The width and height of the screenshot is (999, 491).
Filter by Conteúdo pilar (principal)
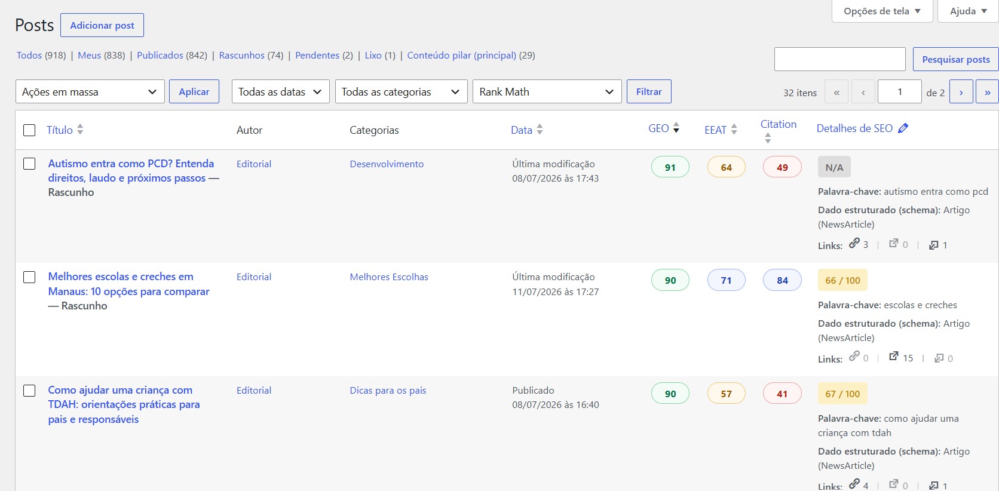click(x=462, y=55)
